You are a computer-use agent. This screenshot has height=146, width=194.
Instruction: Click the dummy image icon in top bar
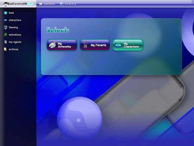click(x=62, y=4)
